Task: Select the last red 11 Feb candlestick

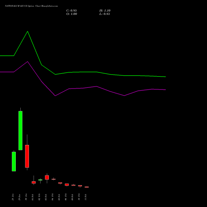Action: pos(87,187)
